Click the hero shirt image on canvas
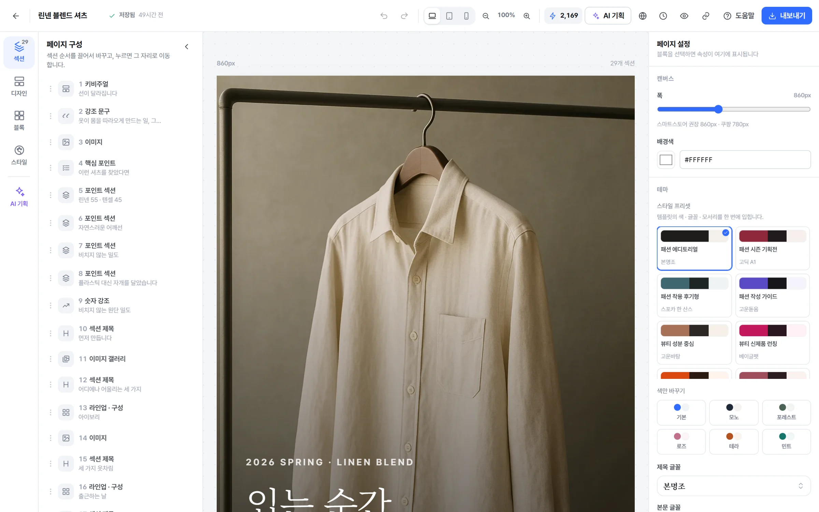819x512 pixels. 426,294
